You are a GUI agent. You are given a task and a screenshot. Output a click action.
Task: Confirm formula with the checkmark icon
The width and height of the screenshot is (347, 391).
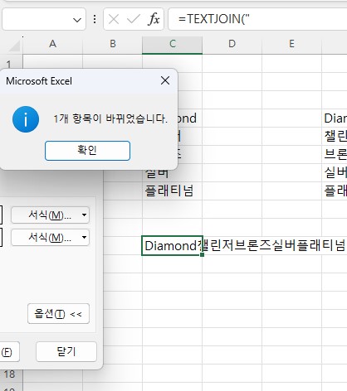(x=133, y=19)
